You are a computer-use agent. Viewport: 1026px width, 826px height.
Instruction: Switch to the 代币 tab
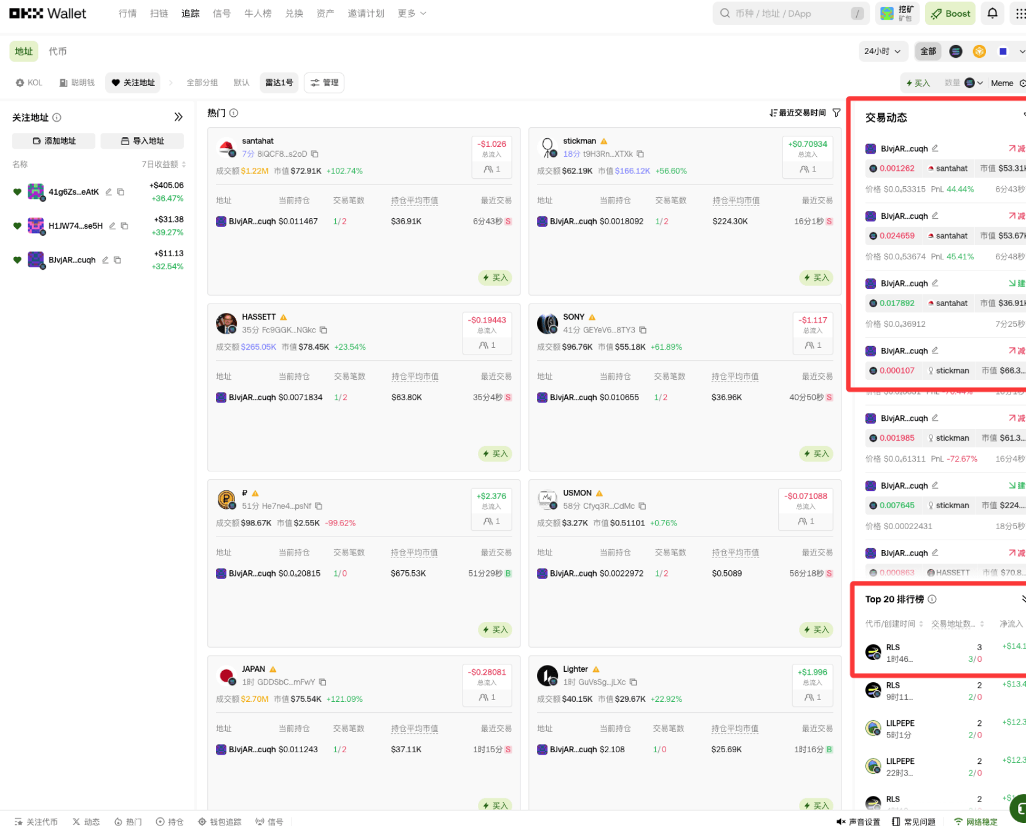point(58,52)
